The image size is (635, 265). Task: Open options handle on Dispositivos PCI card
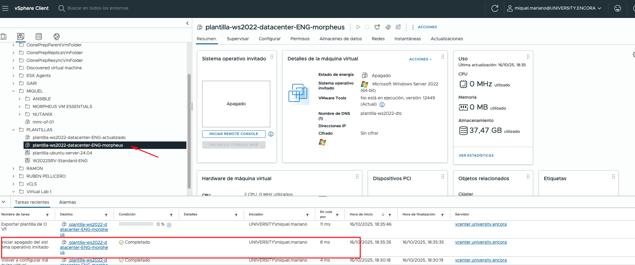coord(442,176)
